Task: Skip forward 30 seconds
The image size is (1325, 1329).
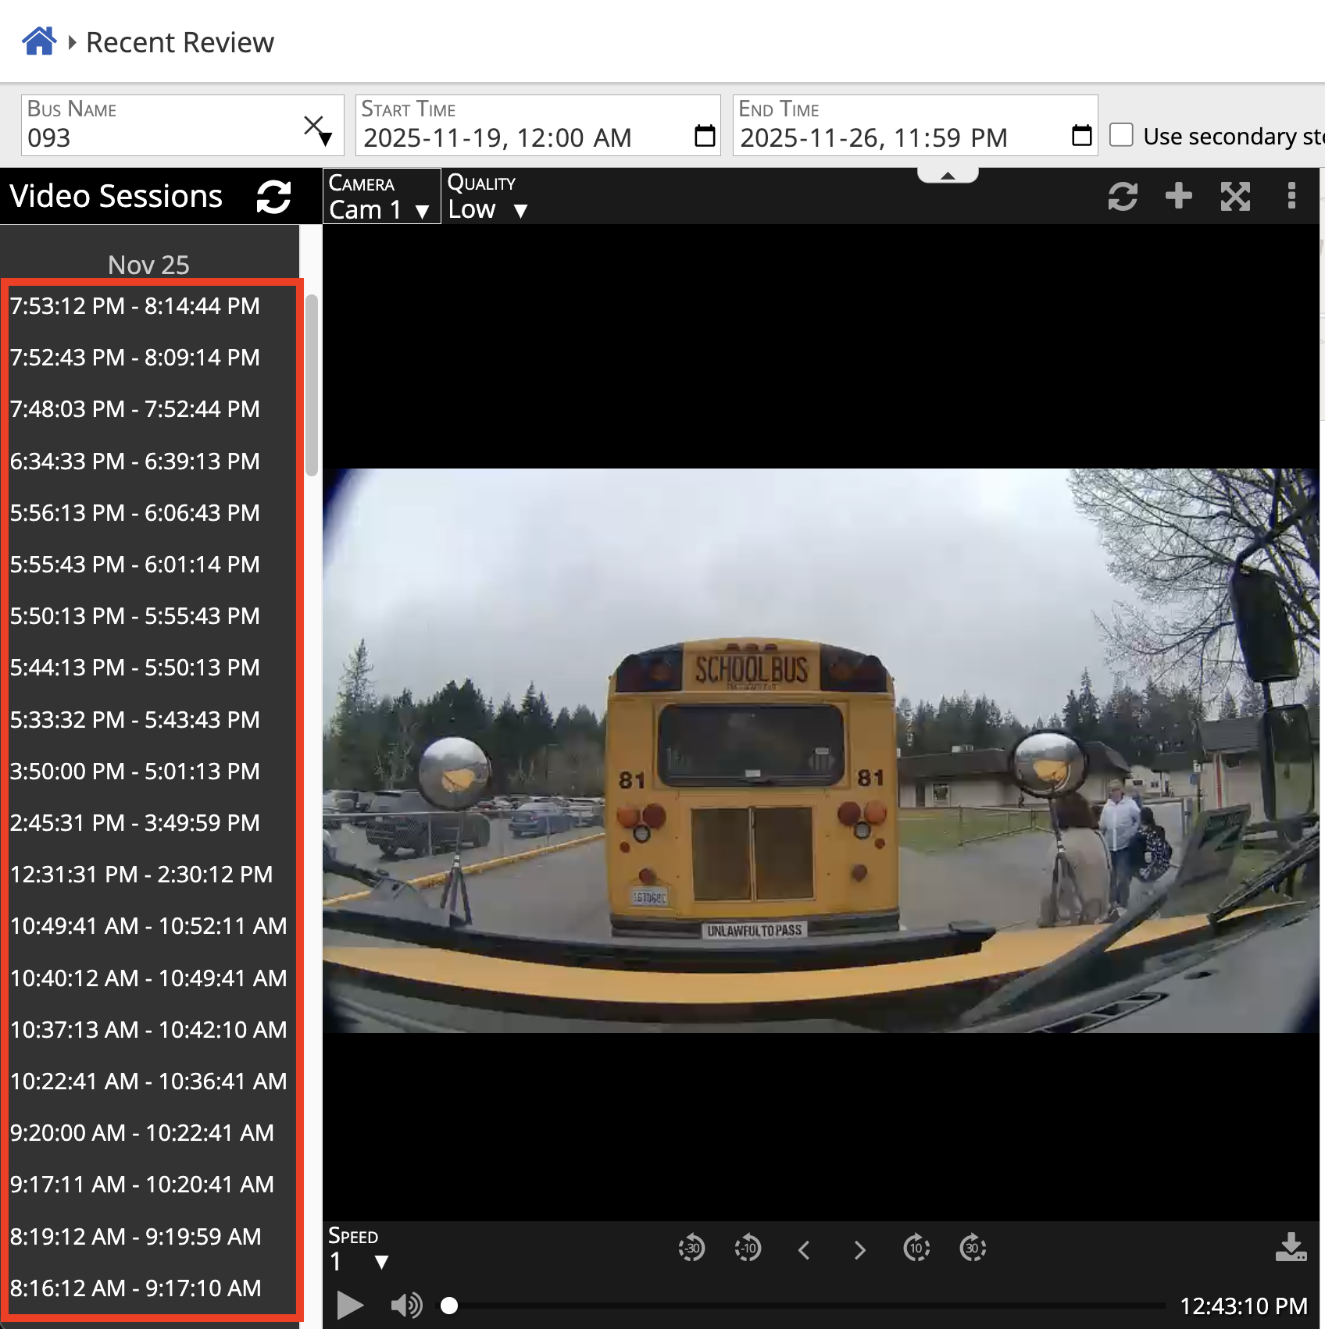Action: click(x=973, y=1248)
